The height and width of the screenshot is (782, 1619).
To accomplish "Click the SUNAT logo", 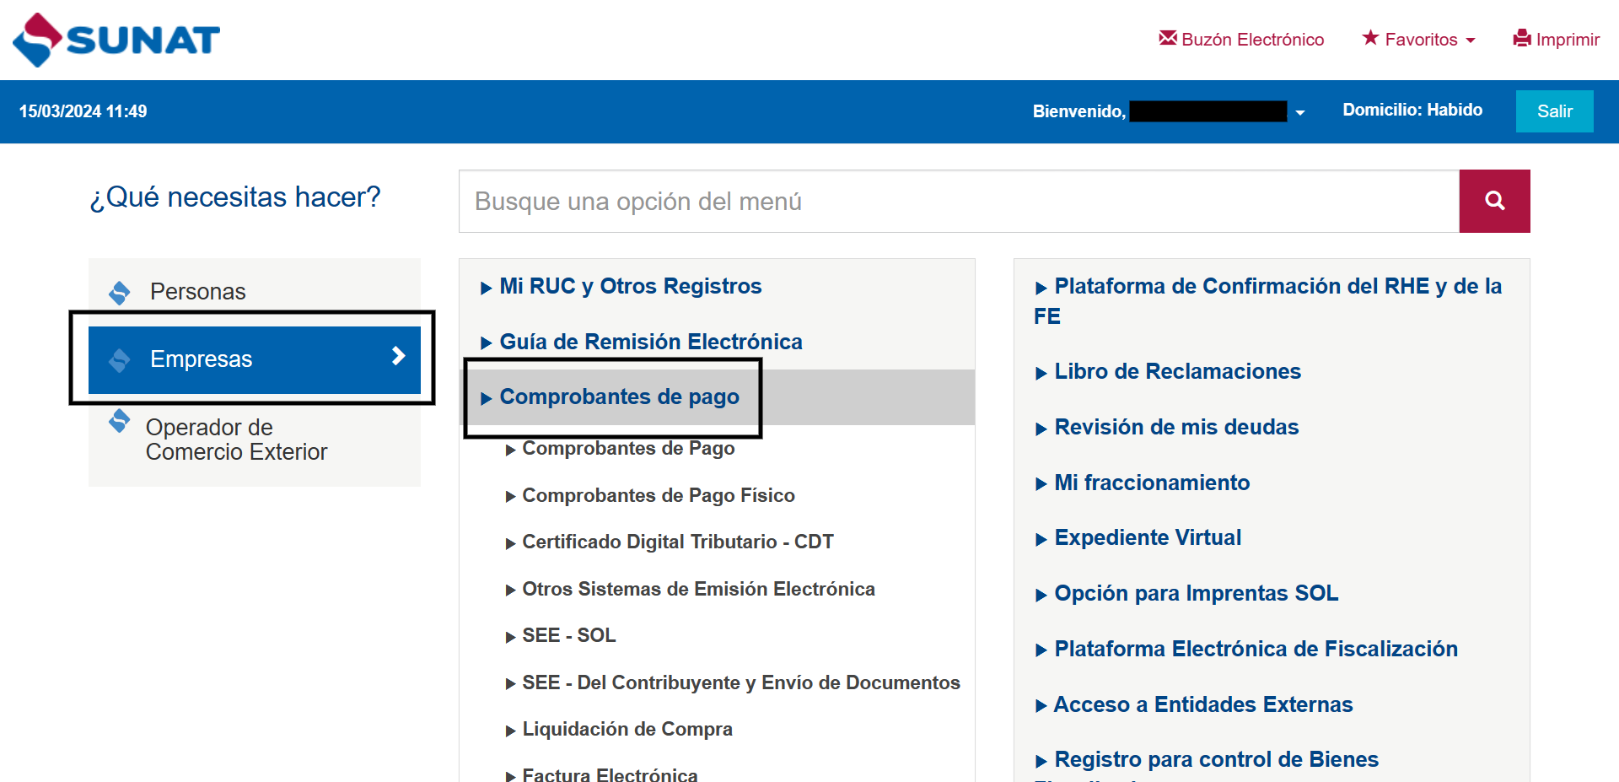I will pyautogui.click(x=116, y=40).
